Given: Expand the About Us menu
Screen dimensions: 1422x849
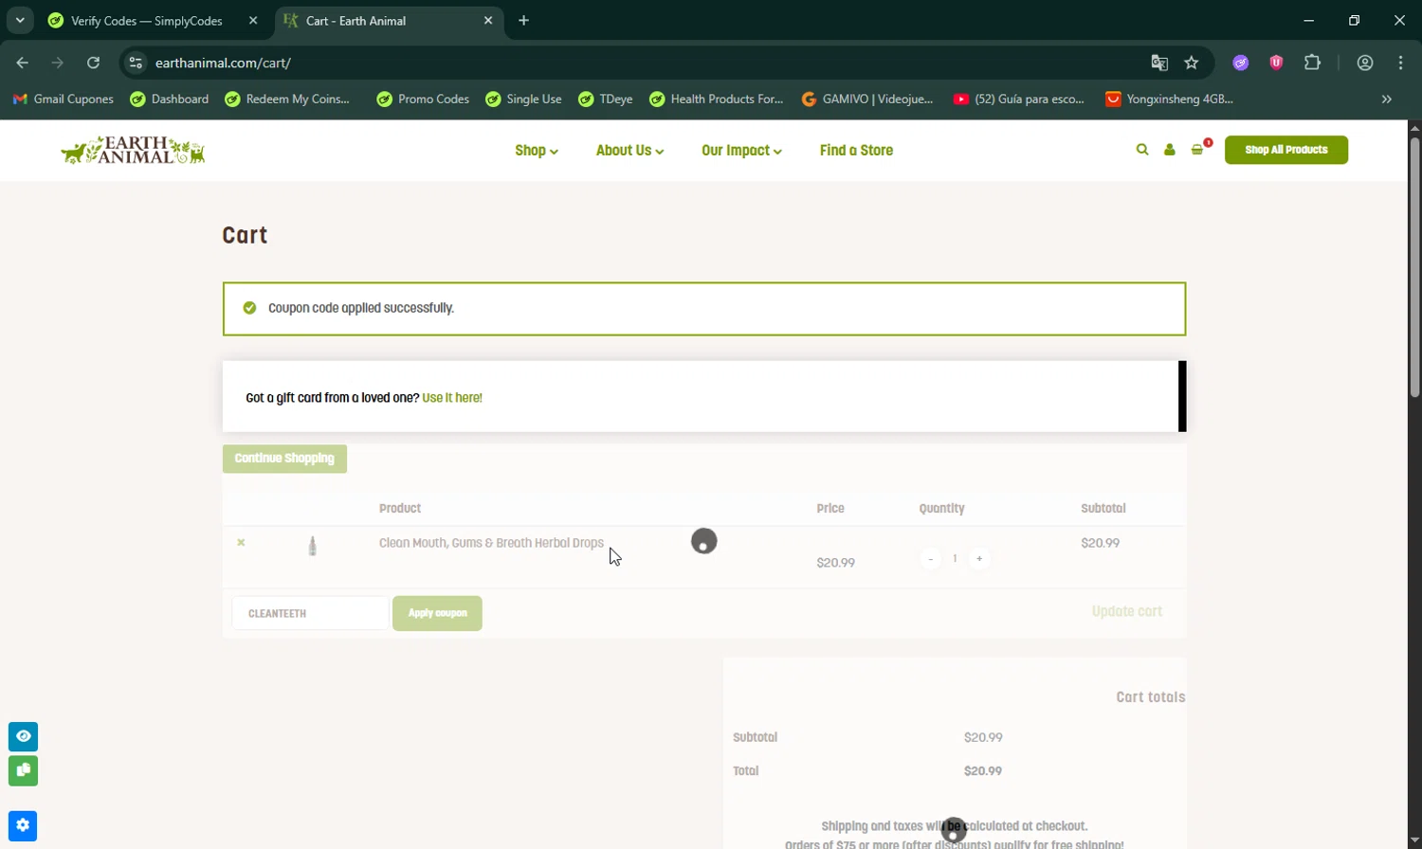Looking at the screenshot, I should pyautogui.click(x=629, y=151).
